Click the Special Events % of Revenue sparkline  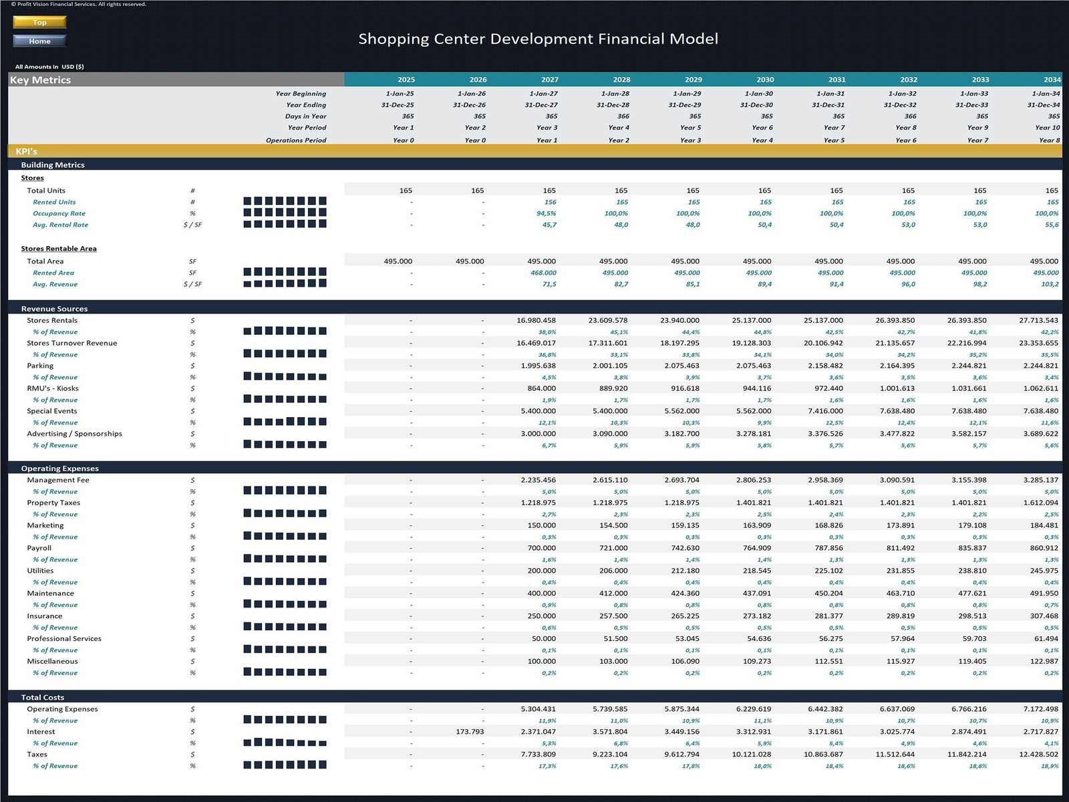click(285, 422)
